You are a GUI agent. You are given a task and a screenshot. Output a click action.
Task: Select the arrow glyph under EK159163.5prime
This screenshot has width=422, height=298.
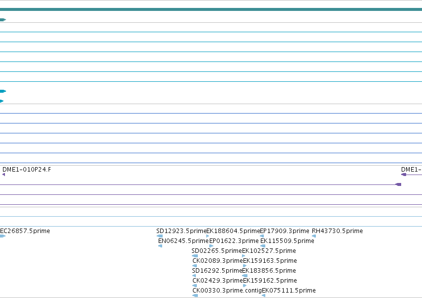[244, 266]
